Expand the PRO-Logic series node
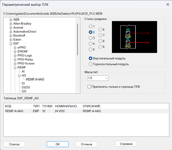This screenshot has height=150, width=172. pos(15,56)
